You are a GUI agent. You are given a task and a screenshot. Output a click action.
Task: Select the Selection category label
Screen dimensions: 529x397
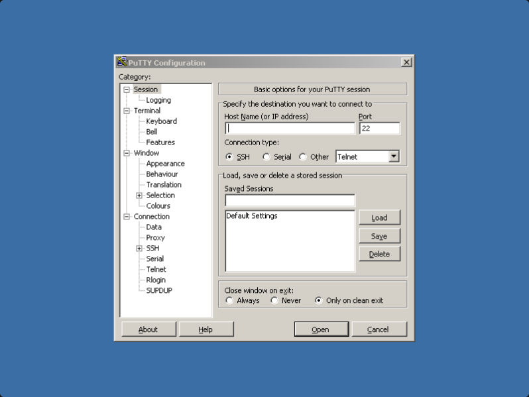pyautogui.click(x=160, y=196)
